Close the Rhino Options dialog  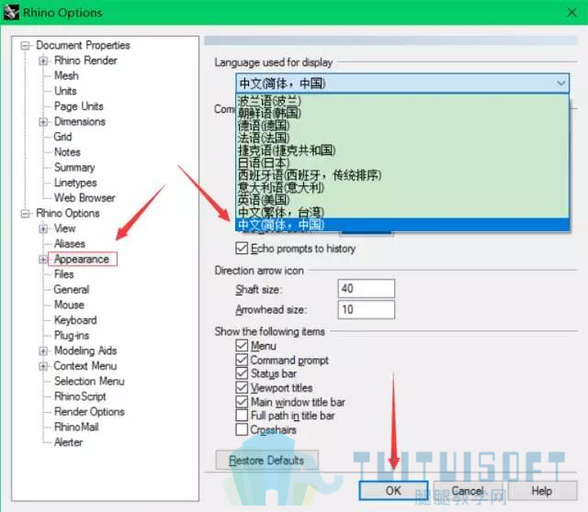point(571,12)
